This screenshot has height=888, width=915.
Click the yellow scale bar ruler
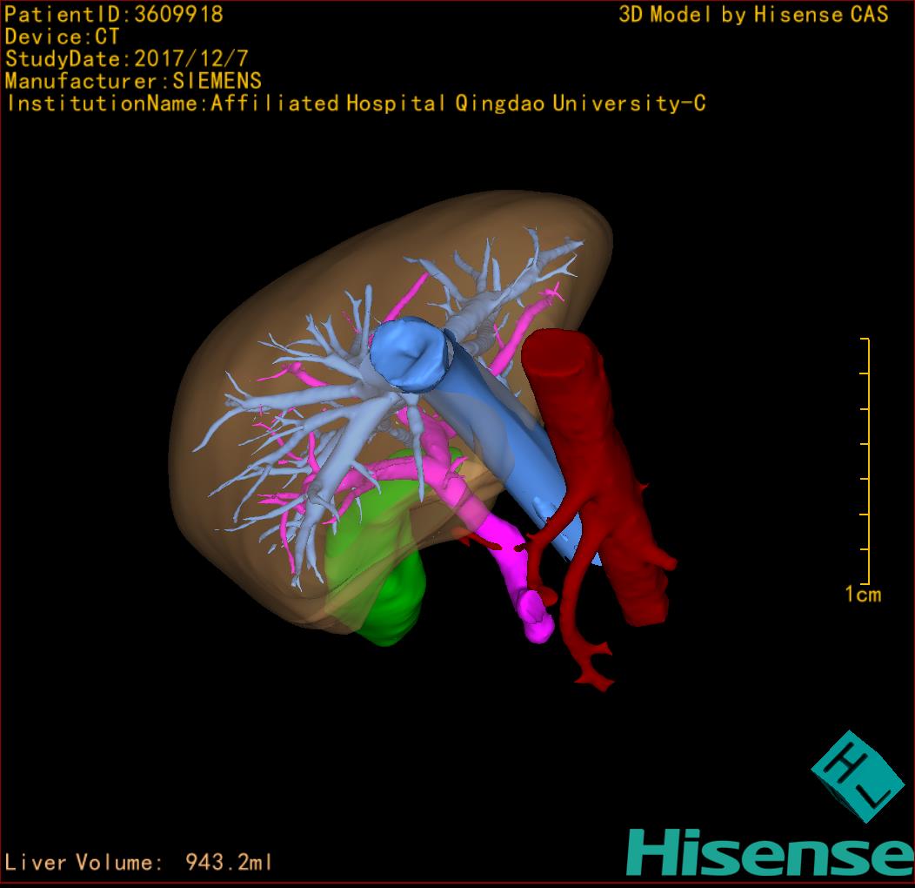tap(865, 461)
